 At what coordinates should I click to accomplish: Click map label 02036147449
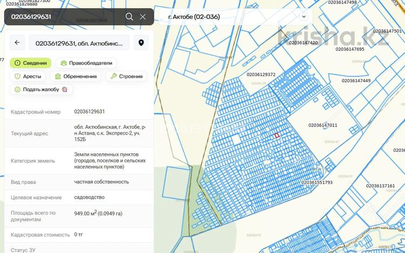click(x=356, y=81)
